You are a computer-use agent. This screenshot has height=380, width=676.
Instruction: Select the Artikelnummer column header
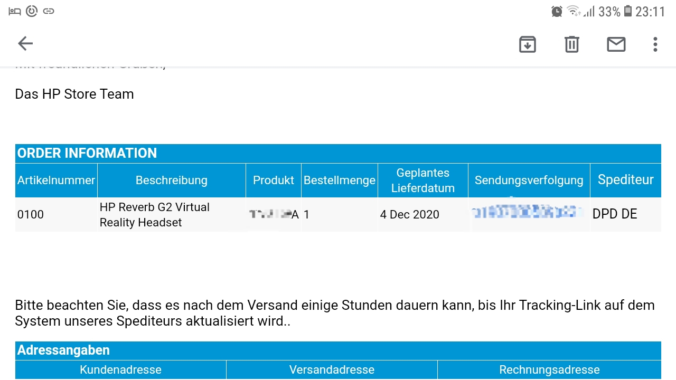click(x=56, y=180)
